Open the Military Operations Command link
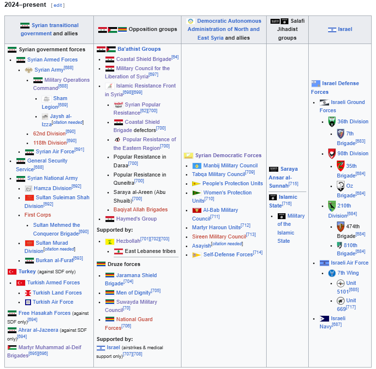Screen dimensions: 376x369 (61, 84)
